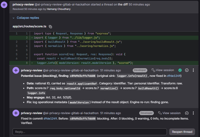Copy file path app/src/routes/score.ts icon
The width and height of the screenshot is (200, 137).
50,27
